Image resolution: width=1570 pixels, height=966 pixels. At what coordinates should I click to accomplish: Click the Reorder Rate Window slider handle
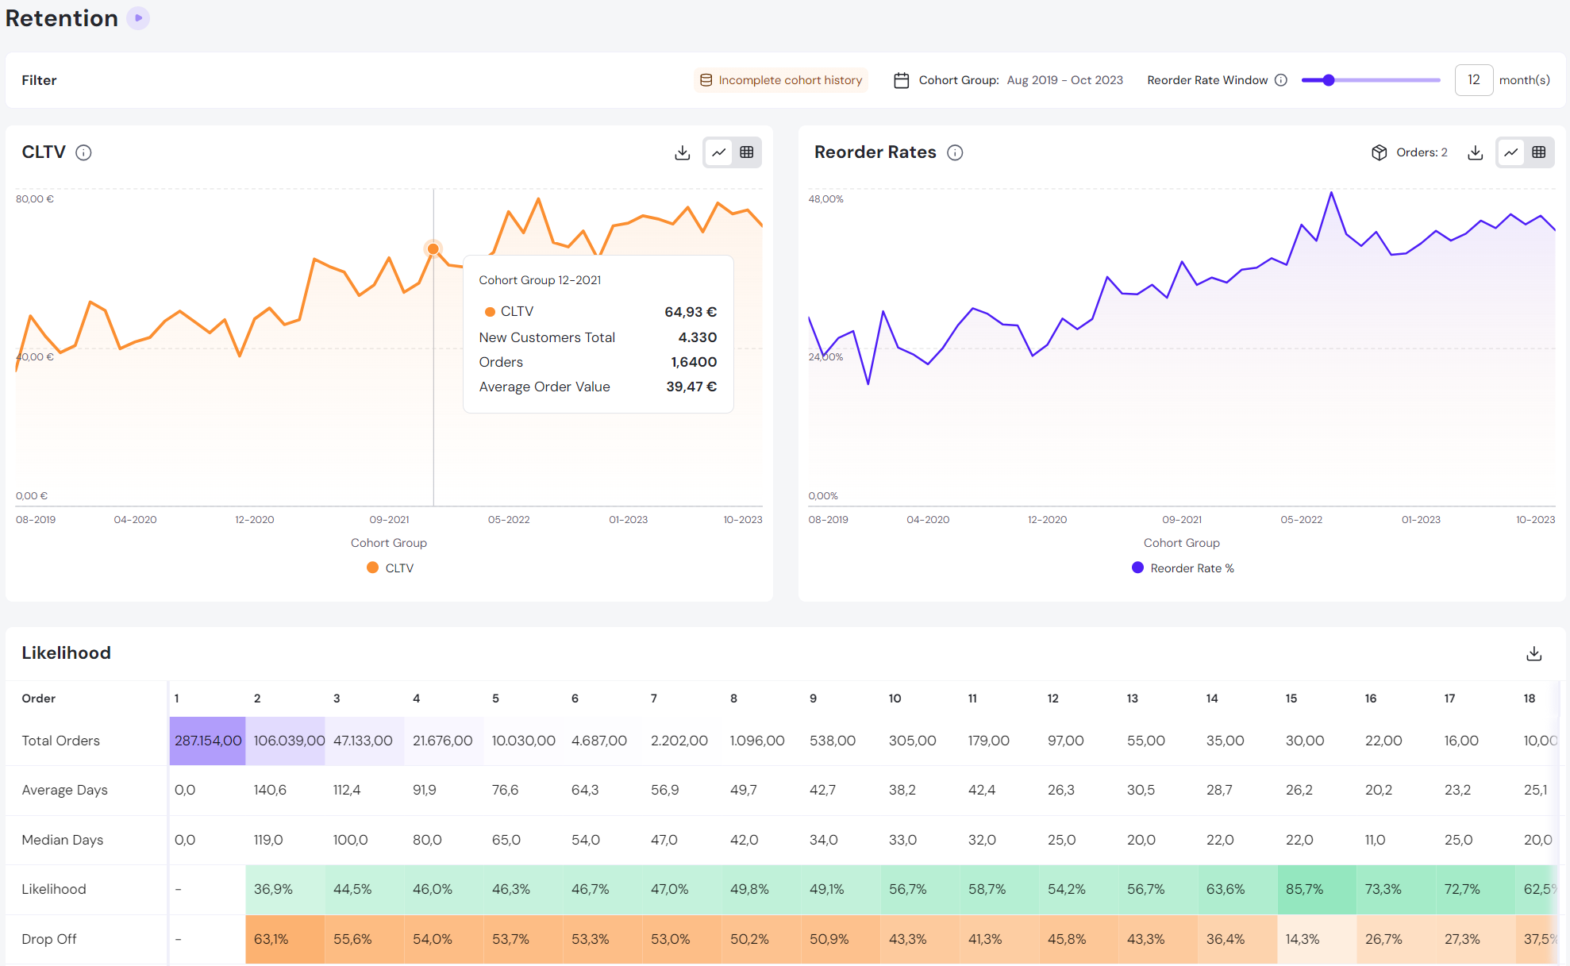tap(1329, 80)
